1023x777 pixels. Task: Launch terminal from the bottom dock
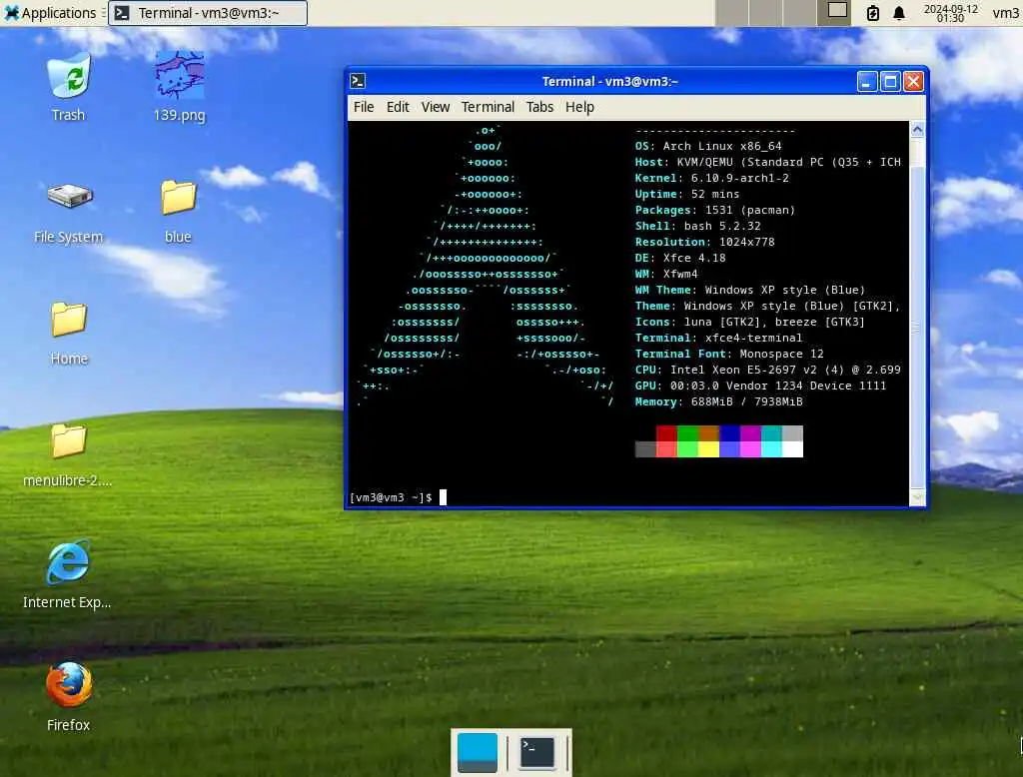536,752
